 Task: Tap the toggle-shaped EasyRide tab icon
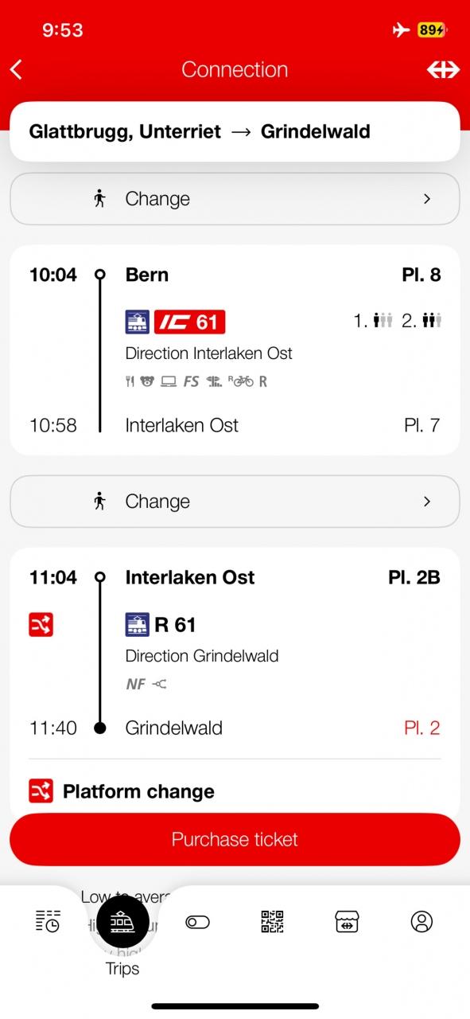coord(197,922)
